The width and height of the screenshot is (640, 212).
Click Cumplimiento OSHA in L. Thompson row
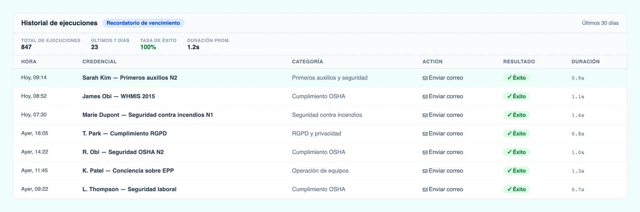point(319,189)
